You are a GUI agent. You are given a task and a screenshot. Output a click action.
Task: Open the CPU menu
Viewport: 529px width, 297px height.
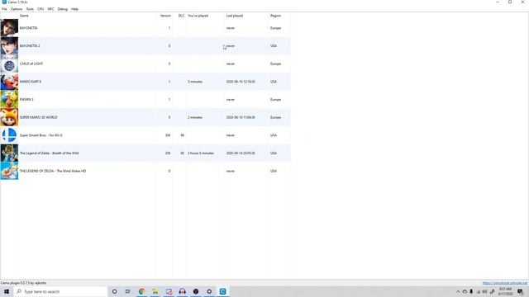click(x=41, y=9)
